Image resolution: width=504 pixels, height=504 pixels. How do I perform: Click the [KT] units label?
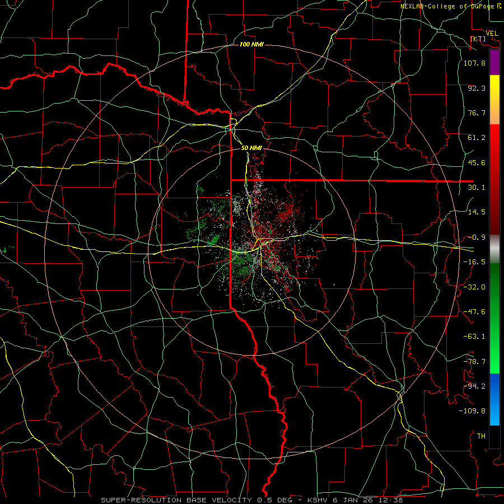[478, 39]
